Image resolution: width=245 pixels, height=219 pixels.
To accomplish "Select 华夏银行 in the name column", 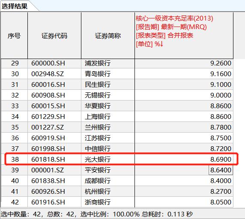I will (x=98, y=106).
